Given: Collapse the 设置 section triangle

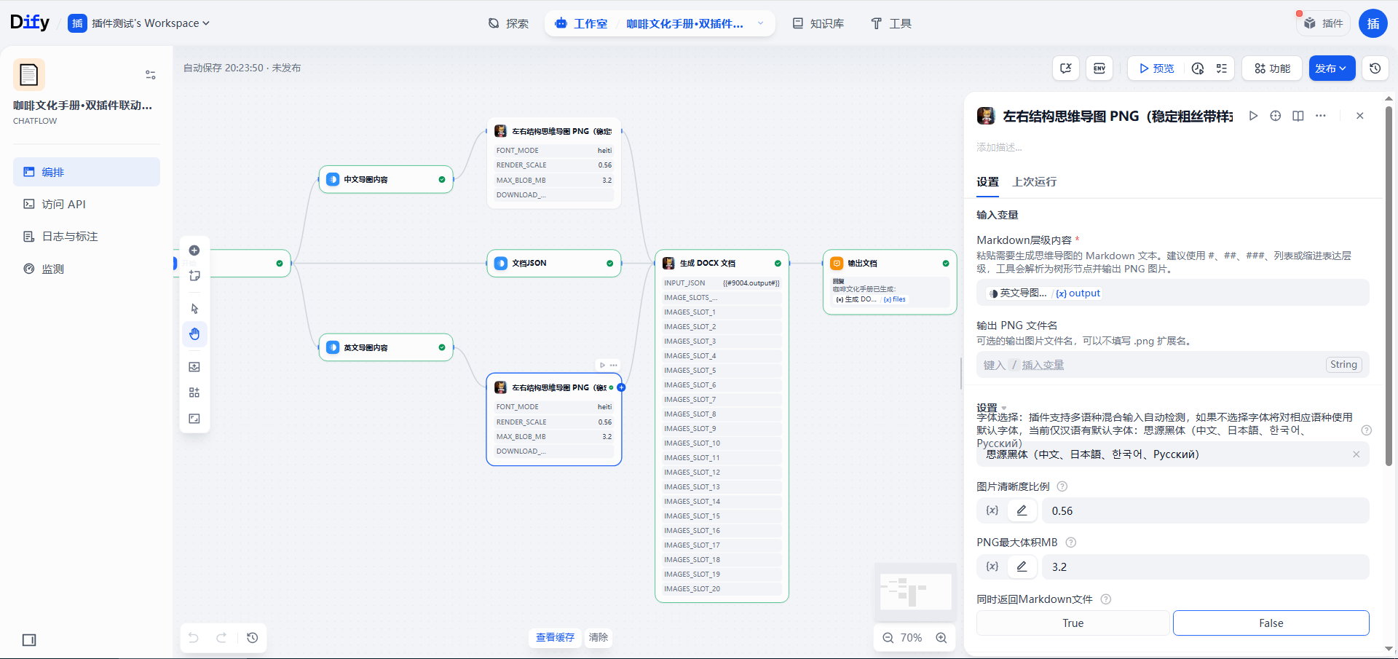Looking at the screenshot, I should coord(1004,409).
